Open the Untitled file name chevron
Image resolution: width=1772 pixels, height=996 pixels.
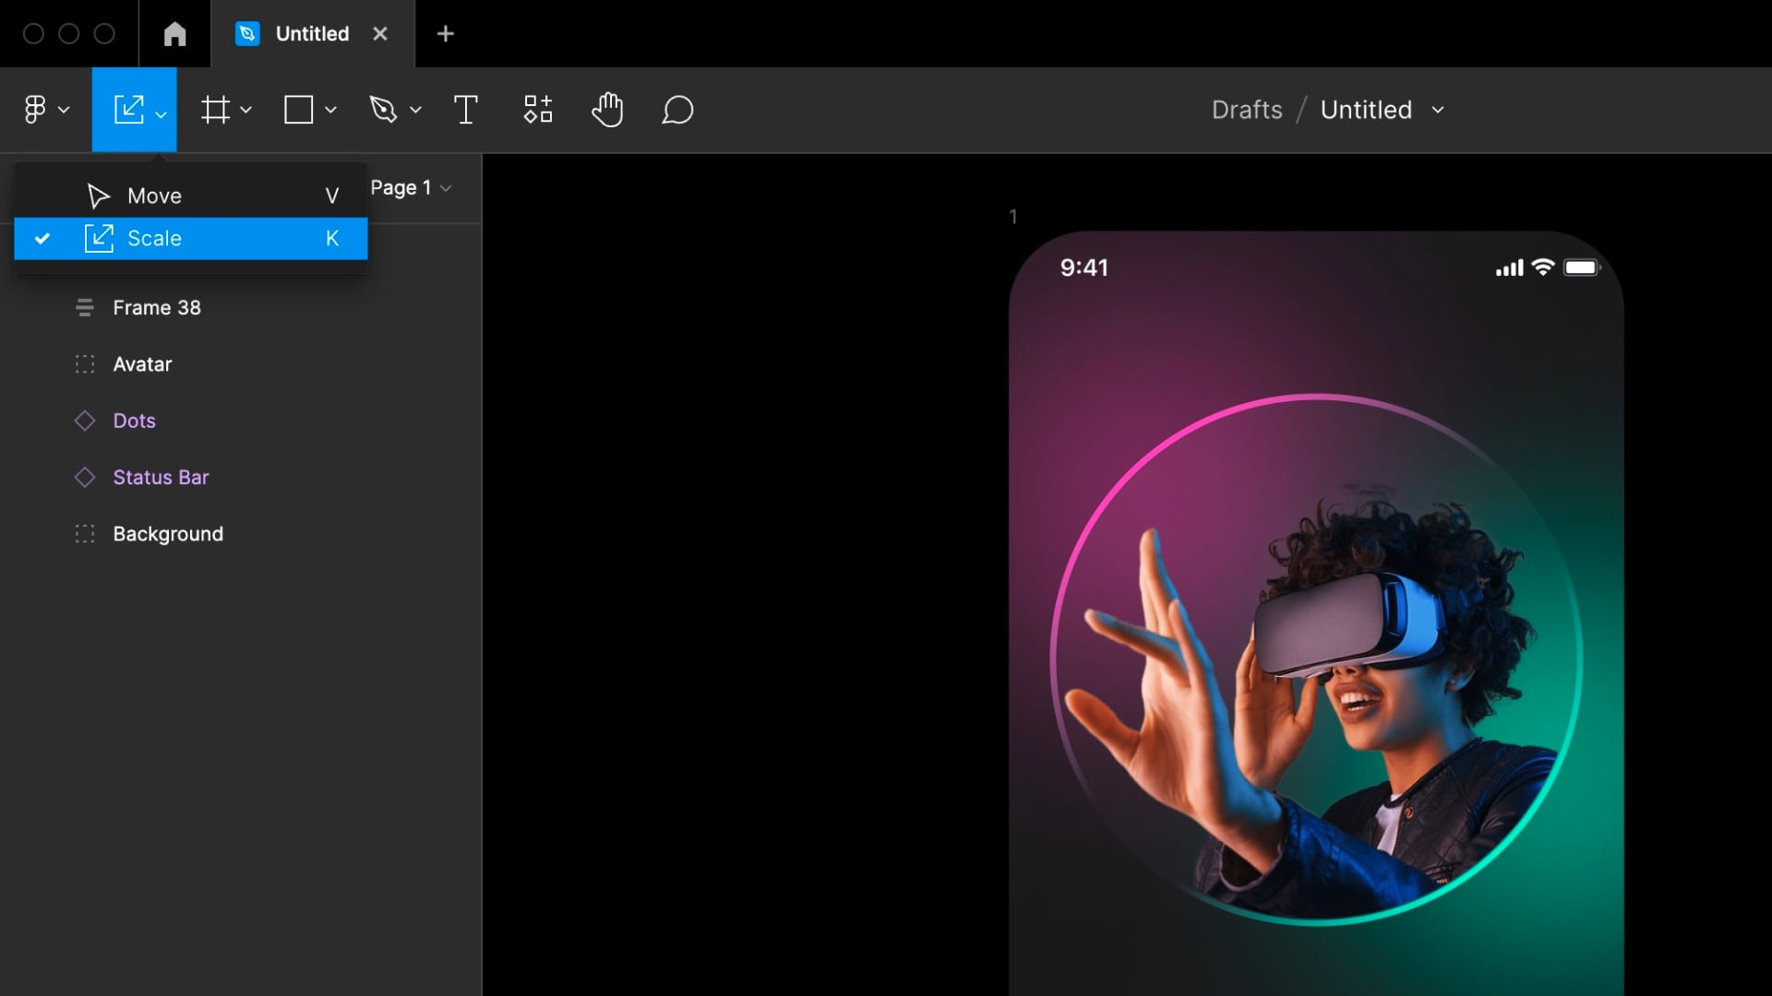coord(1438,110)
